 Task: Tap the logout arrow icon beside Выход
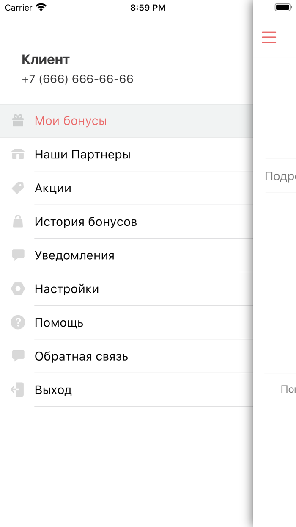(x=18, y=389)
